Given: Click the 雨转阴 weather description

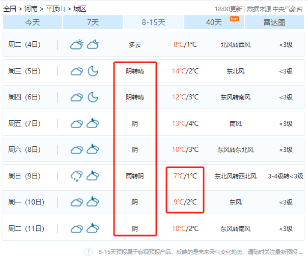Looking at the screenshot, I should pyautogui.click(x=135, y=176).
